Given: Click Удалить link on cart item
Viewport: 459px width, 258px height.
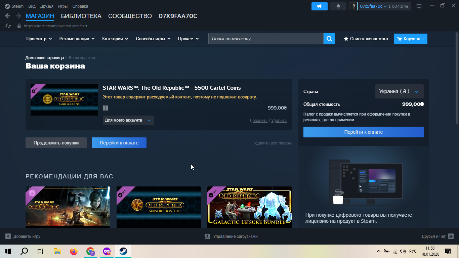Looking at the screenshot, I should point(279,121).
